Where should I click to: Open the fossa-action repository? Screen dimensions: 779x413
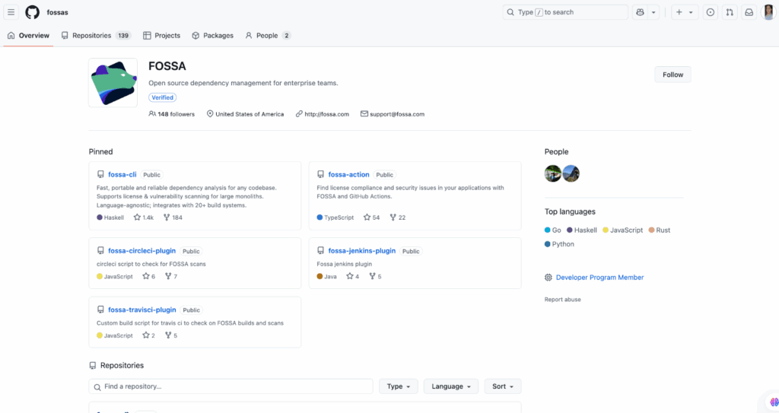348,174
